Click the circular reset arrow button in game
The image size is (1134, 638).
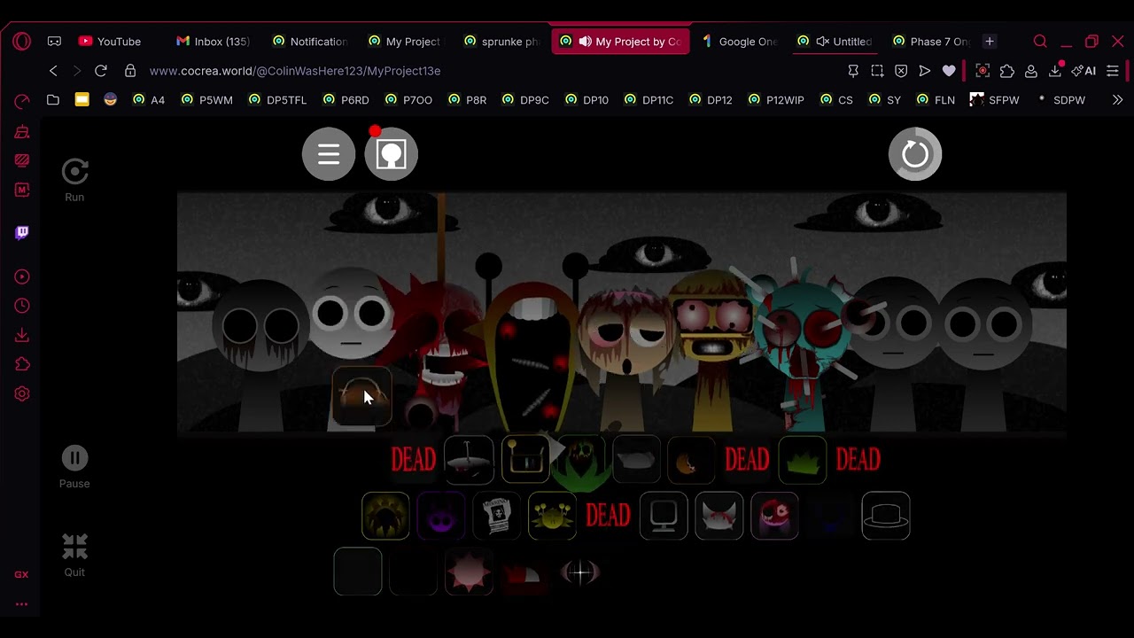(x=915, y=154)
